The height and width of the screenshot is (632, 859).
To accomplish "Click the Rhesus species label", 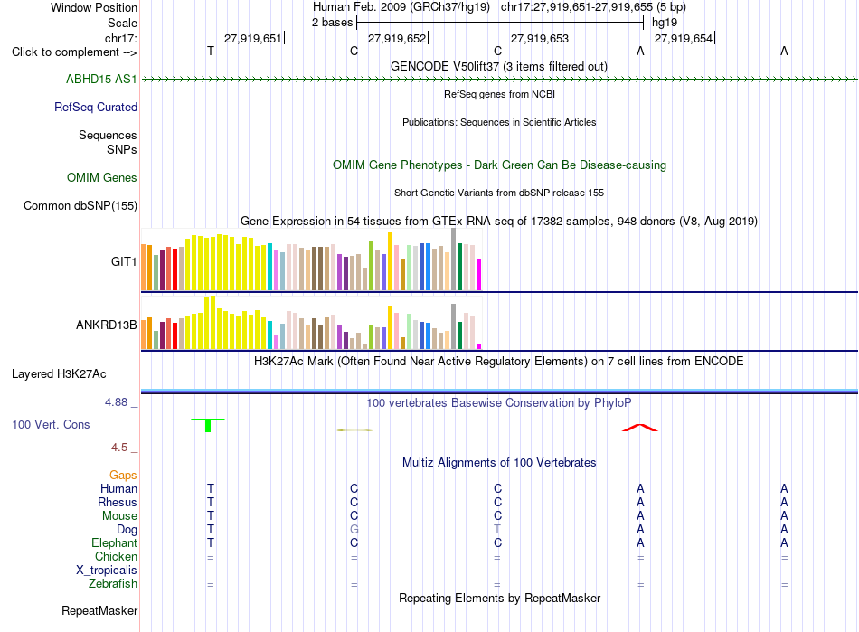I will (x=118, y=502).
